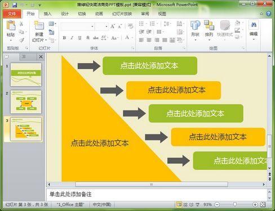Select slide 3 thumbnail
Image resolution: width=275 pixels, height=211 pixels.
[26, 129]
